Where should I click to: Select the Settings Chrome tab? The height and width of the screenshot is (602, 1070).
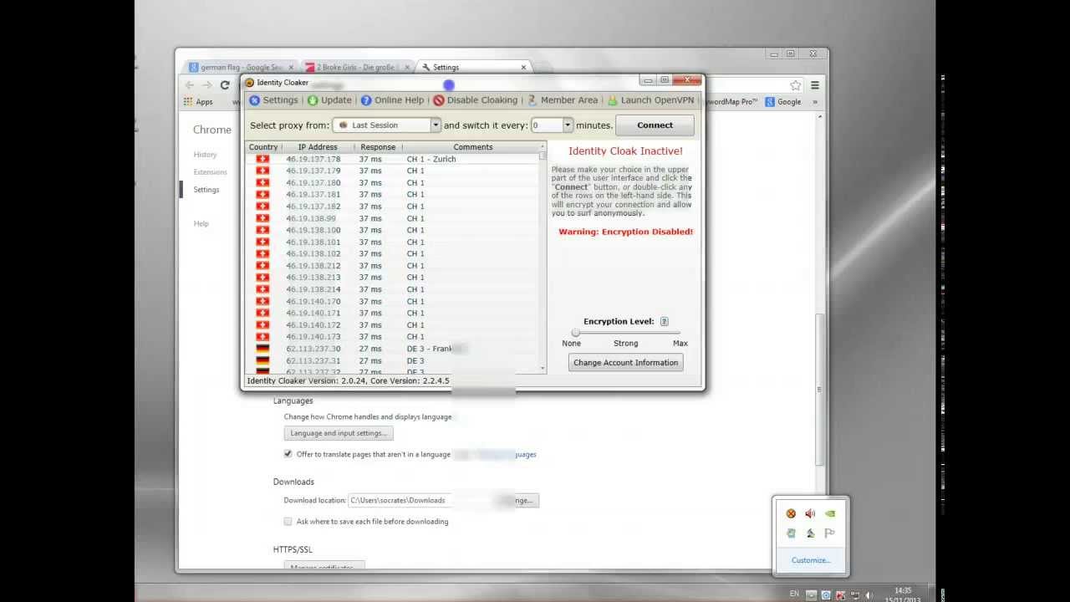pyautogui.click(x=472, y=67)
